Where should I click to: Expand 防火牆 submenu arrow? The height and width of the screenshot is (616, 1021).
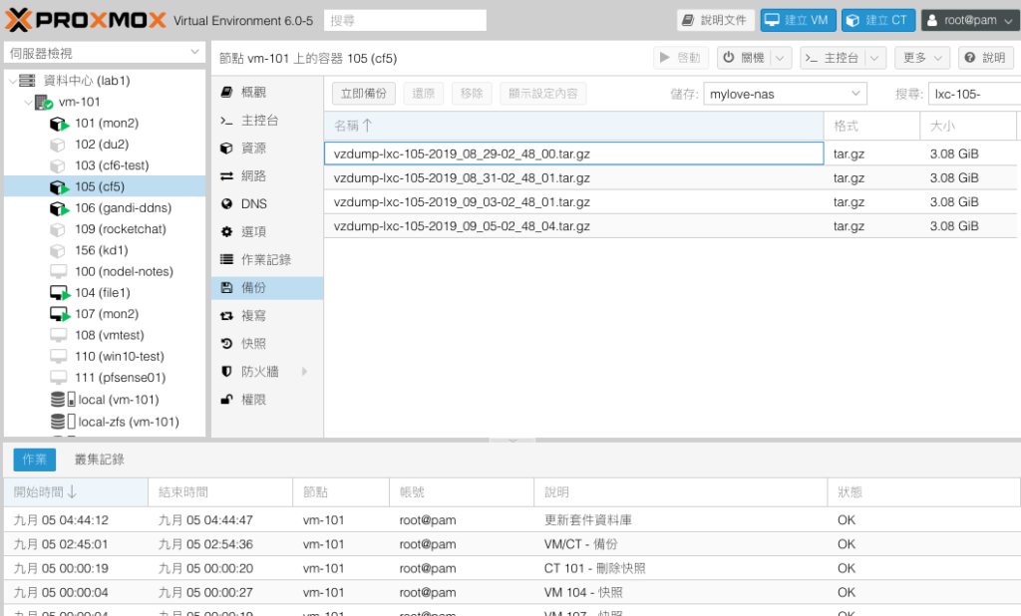304,371
